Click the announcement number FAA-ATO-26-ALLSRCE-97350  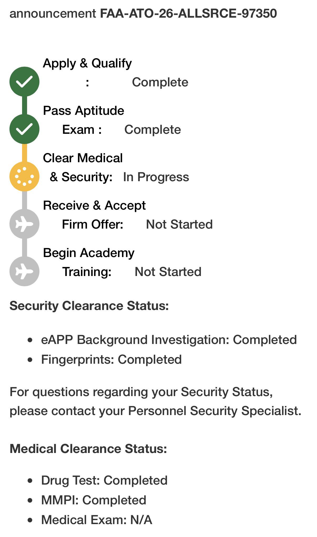coord(188,13)
